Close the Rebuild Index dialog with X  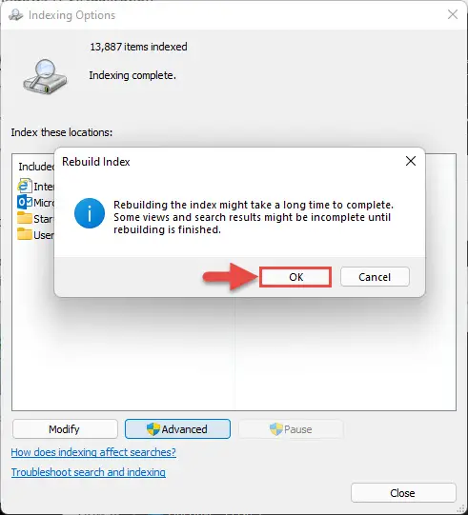click(411, 161)
